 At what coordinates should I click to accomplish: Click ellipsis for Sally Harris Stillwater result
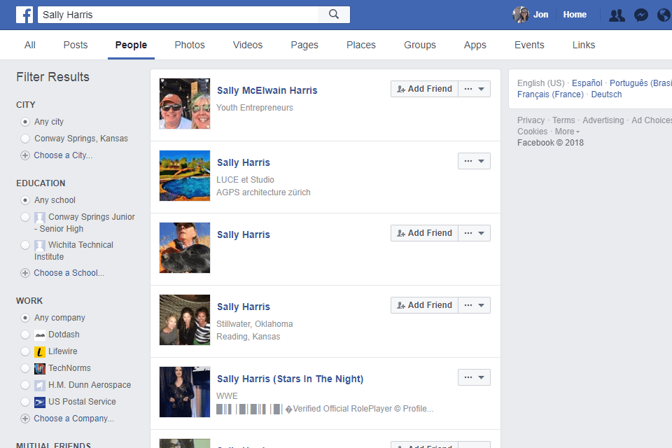tap(468, 304)
